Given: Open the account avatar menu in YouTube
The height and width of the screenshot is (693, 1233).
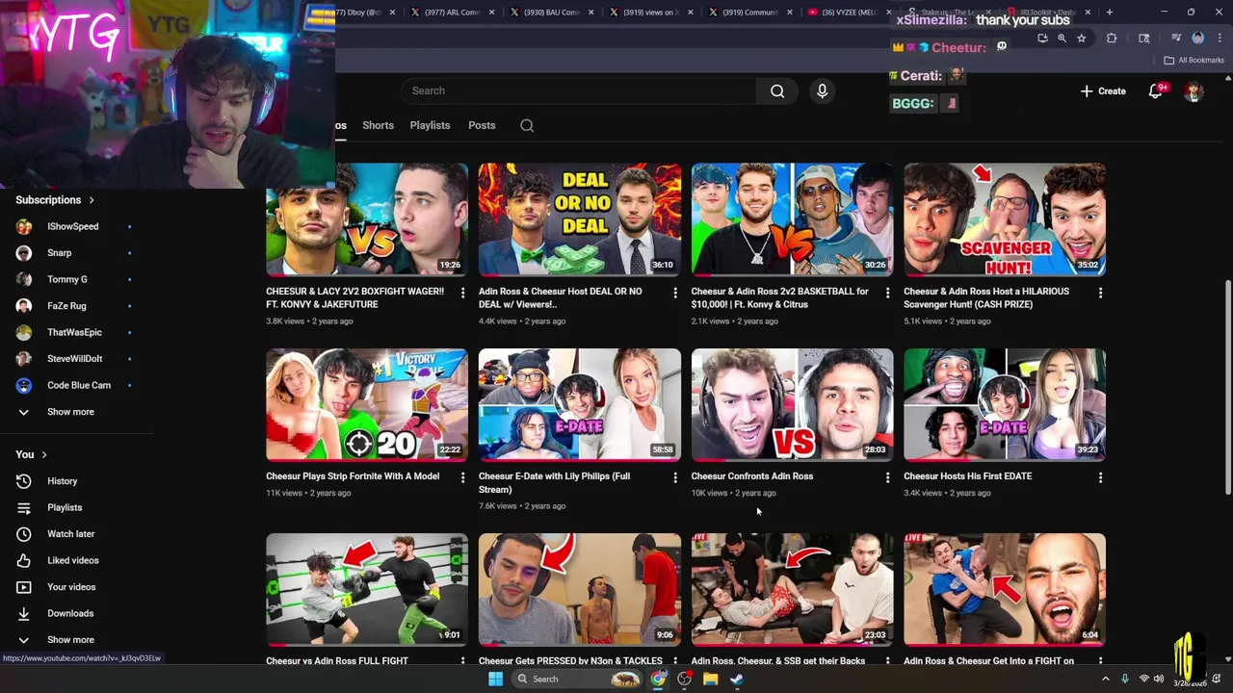Looking at the screenshot, I should [x=1194, y=90].
